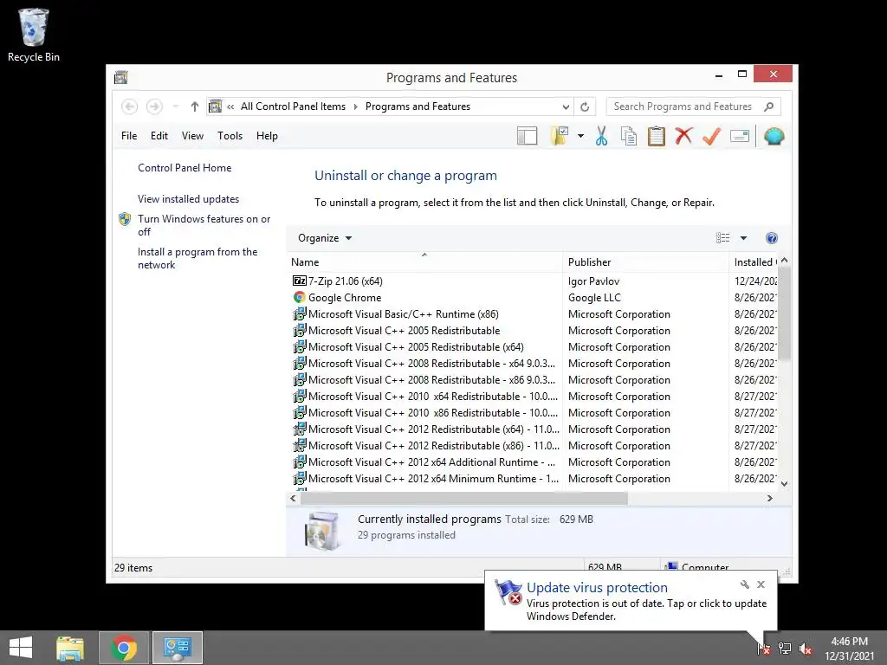Screen dimensions: 887x665
Task: Click the search magnifier icon
Action: 769,107
